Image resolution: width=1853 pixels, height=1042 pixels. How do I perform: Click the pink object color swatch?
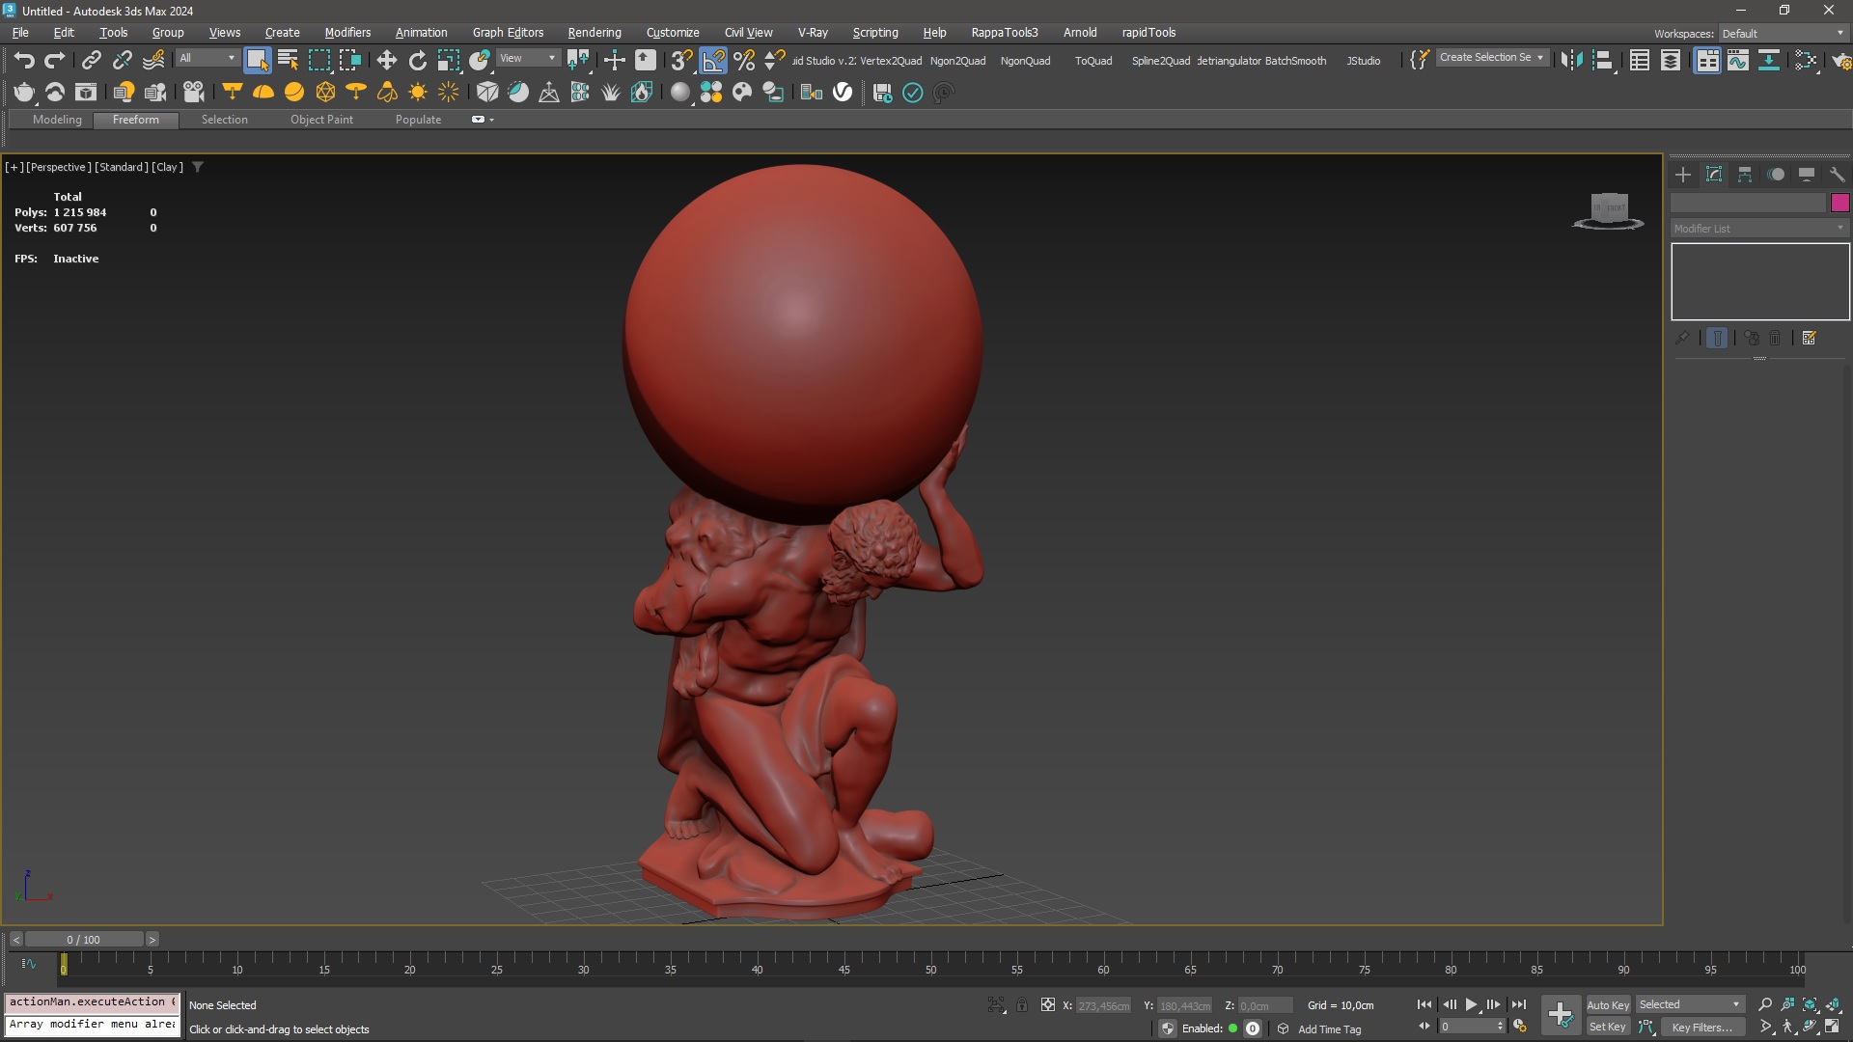coord(1839,203)
